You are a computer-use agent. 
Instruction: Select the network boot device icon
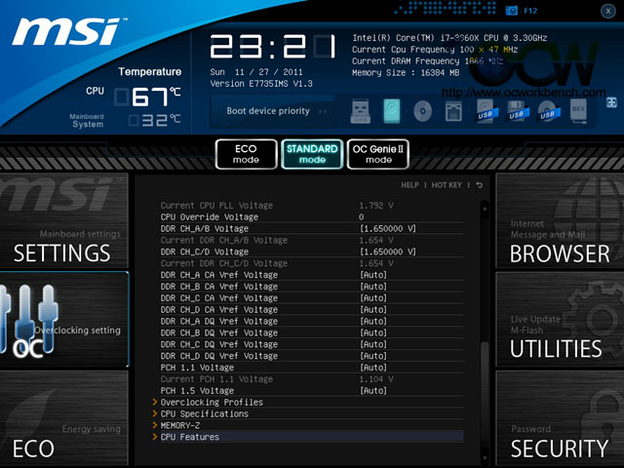point(453,111)
